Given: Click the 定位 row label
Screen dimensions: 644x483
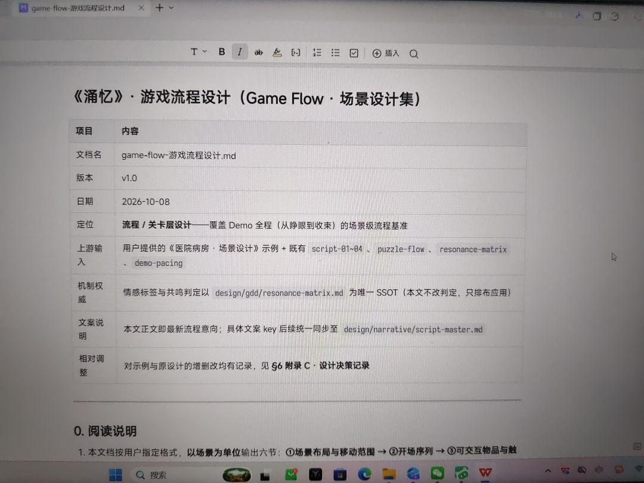Looking at the screenshot, I should tap(85, 224).
